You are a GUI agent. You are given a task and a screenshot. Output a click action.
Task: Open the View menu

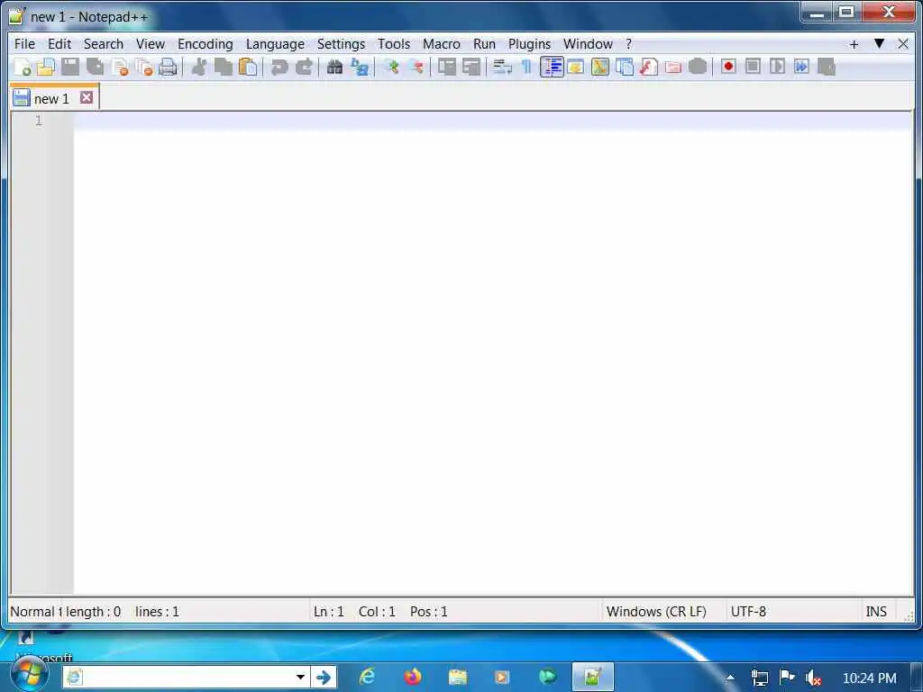tap(151, 44)
